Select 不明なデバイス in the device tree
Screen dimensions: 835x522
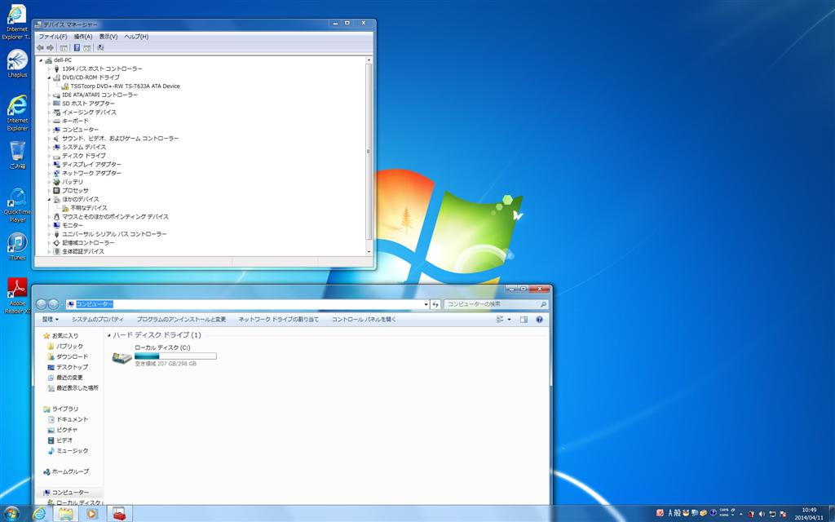[88, 208]
